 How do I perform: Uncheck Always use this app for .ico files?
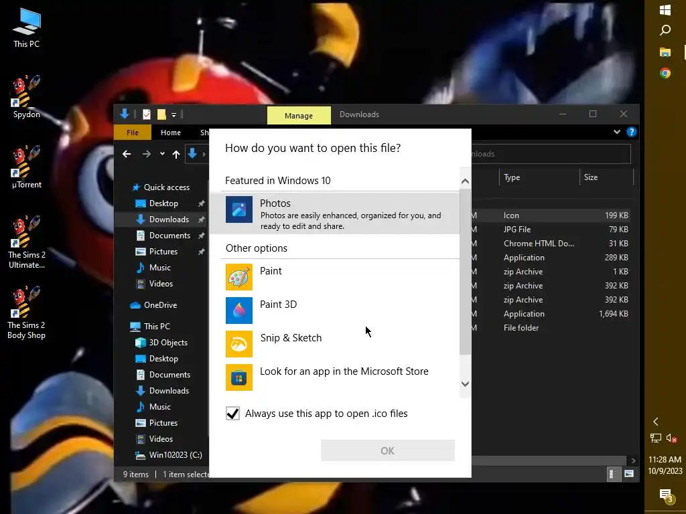pos(232,414)
